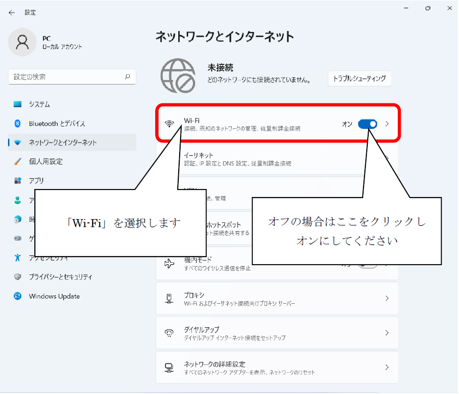Select 個人用設定 in the sidebar
Screen dimensions: 459x394
coord(46,161)
